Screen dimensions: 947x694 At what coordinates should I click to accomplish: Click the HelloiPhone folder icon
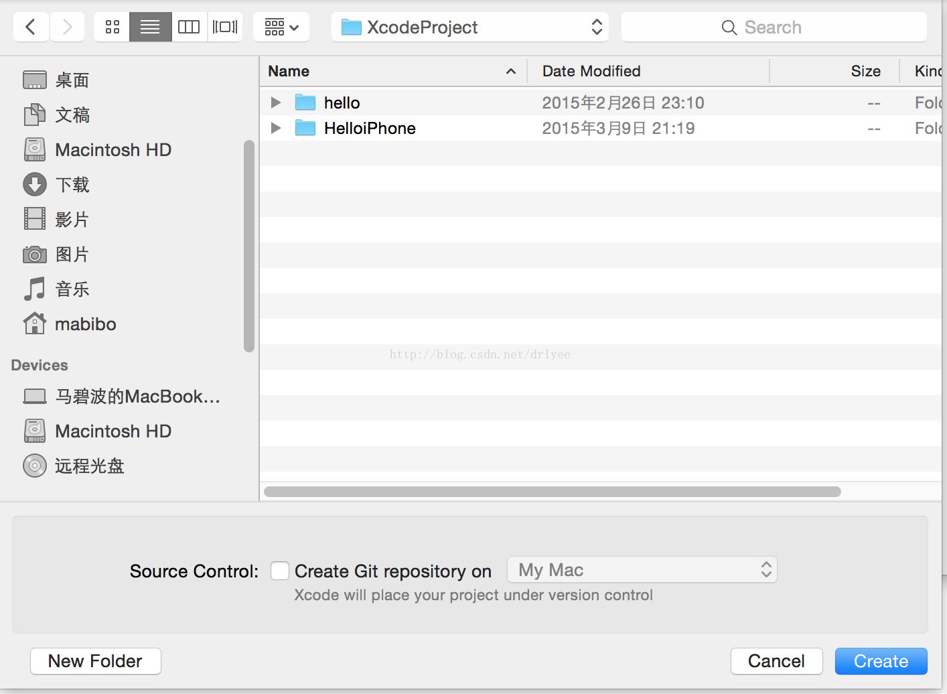305,128
